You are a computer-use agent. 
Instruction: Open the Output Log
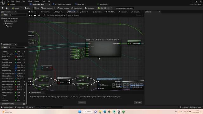pyautogui.click(x=19, y=107)
